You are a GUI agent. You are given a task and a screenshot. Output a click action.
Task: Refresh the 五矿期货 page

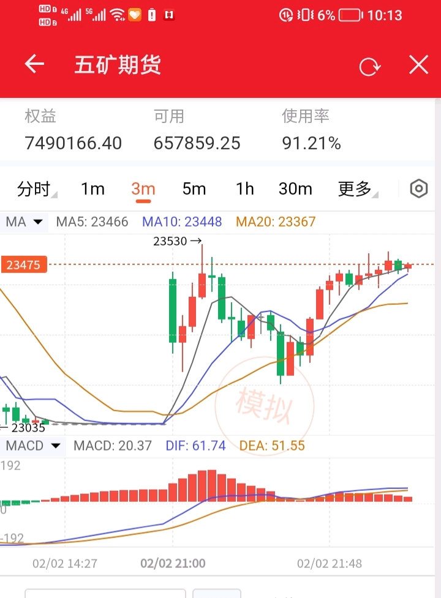370,67
